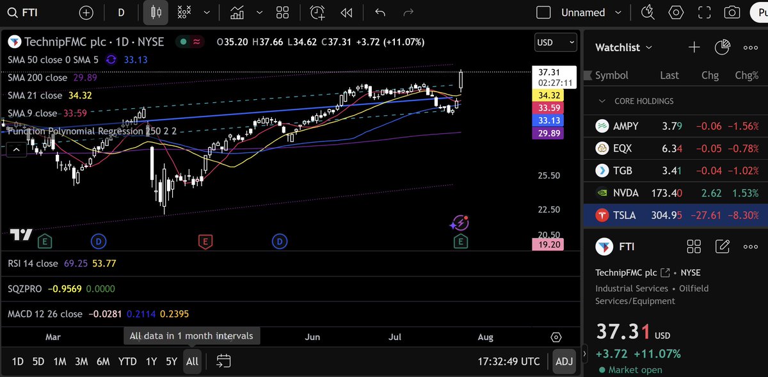Click the 17:32:49 UTC timezone button
The image size is (768, 377).
click(509, 361)
